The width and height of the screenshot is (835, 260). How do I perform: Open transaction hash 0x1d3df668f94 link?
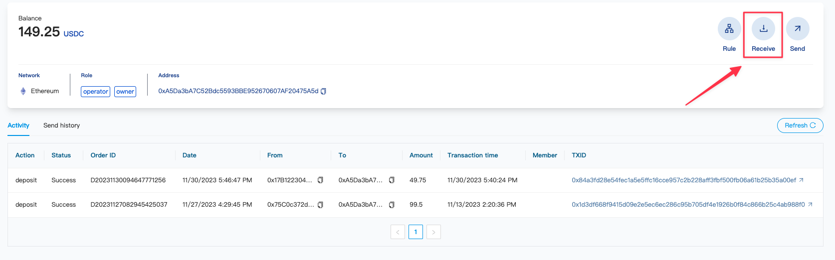click(688, 205)
